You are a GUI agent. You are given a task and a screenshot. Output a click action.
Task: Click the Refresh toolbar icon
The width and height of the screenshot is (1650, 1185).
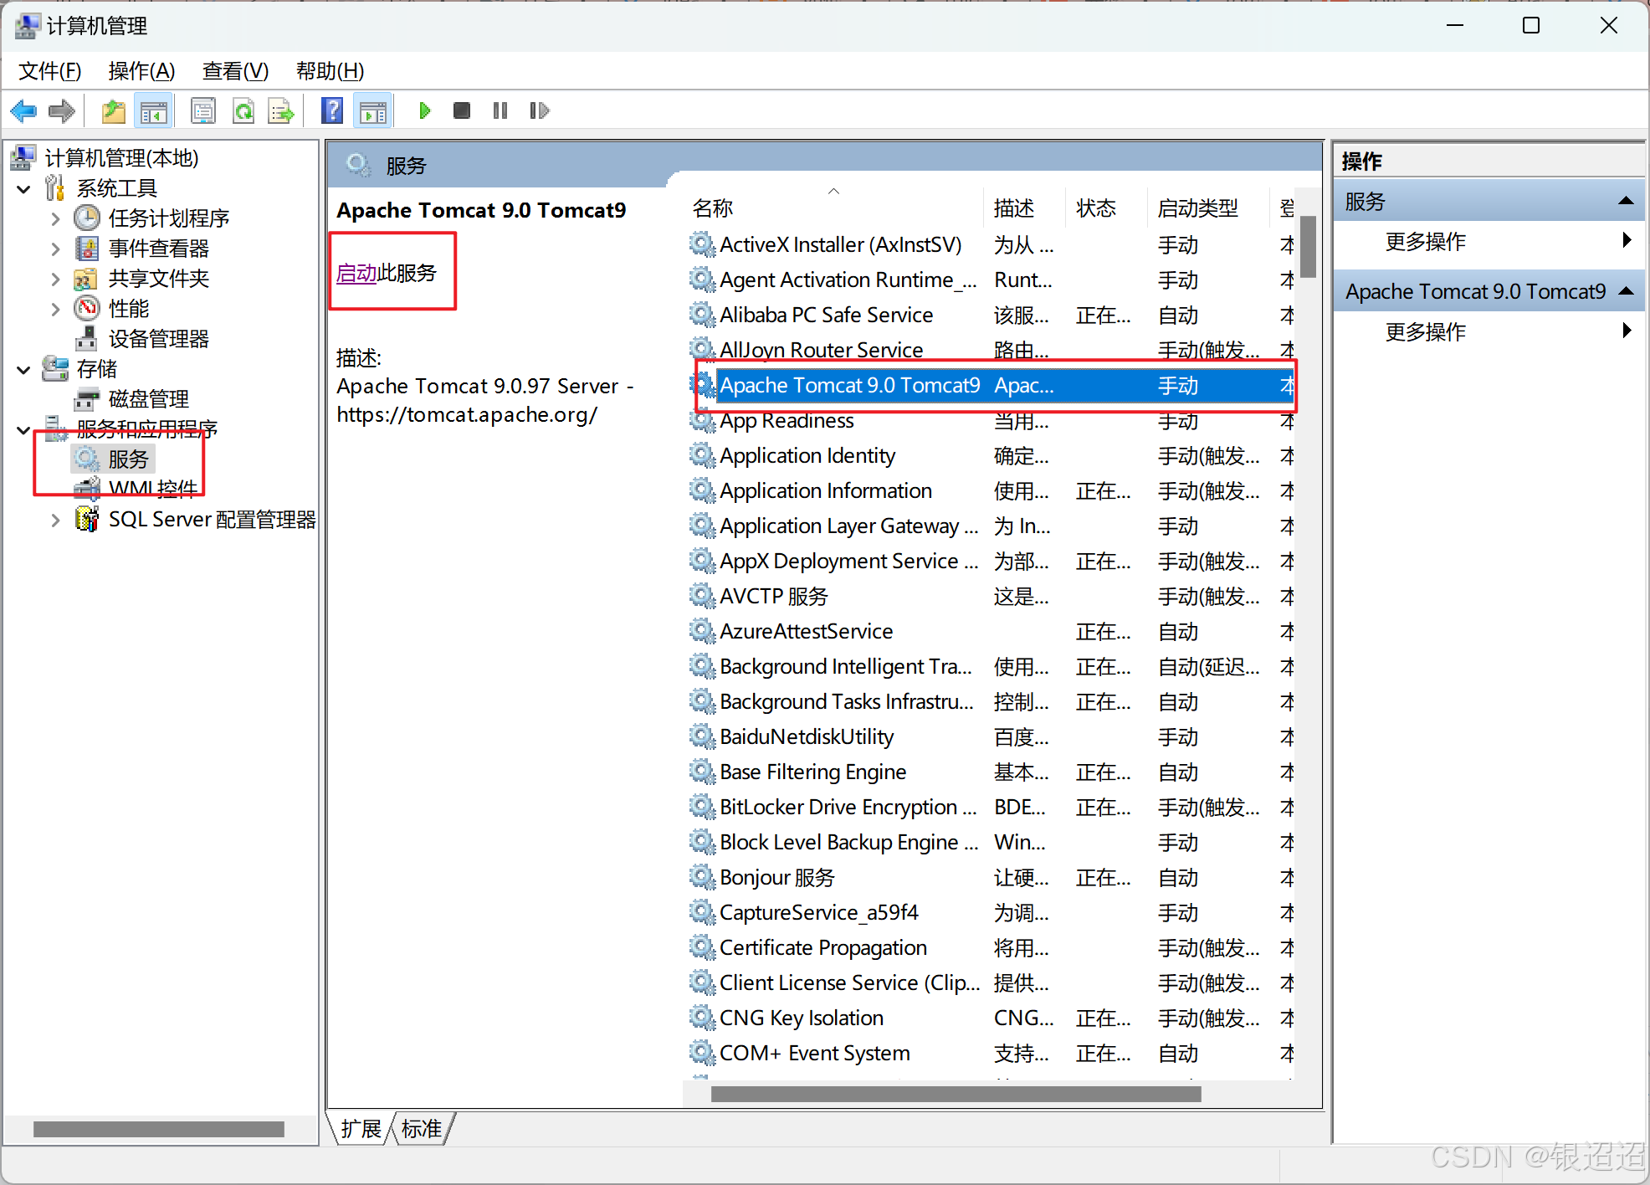(243, 110)
